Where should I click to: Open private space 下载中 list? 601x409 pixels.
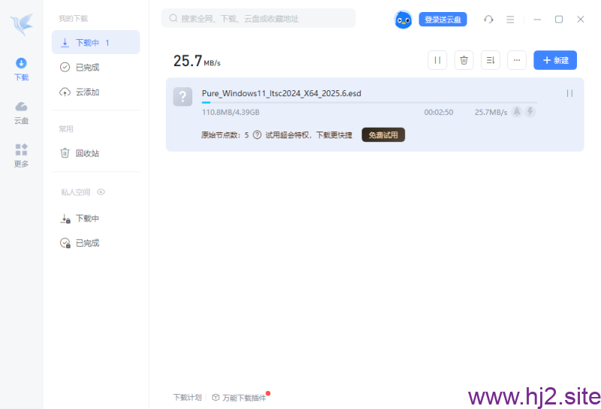pyautogui.click(x=96, y=218)
